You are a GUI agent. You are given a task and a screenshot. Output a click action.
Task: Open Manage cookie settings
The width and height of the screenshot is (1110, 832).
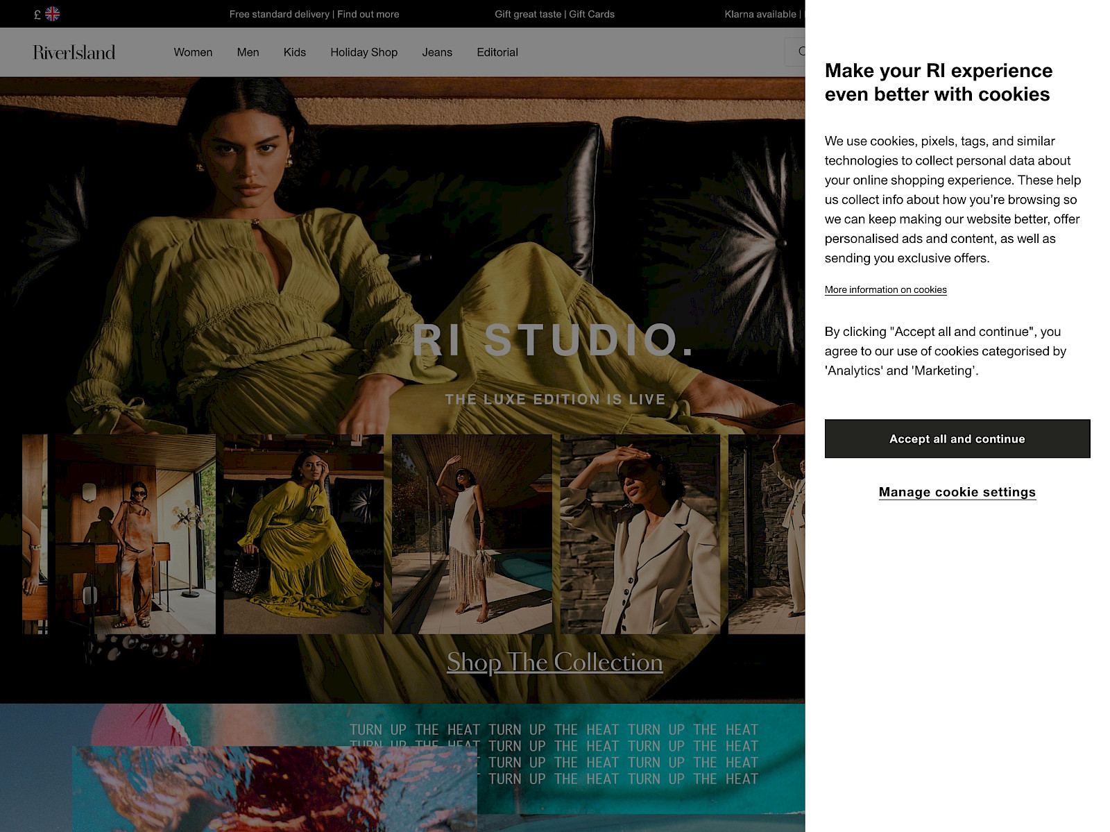pos(957,492)
